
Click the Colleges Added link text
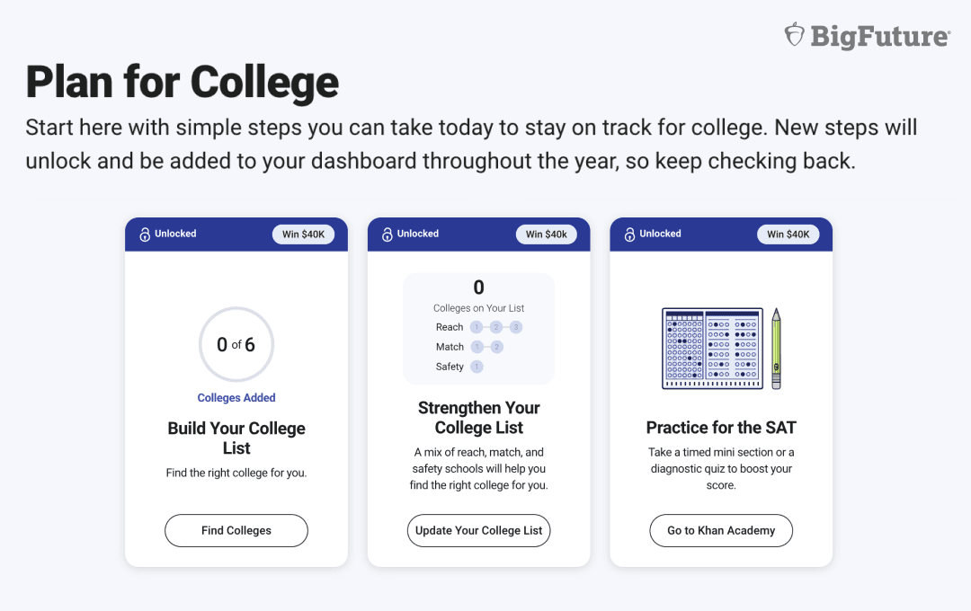236,398
